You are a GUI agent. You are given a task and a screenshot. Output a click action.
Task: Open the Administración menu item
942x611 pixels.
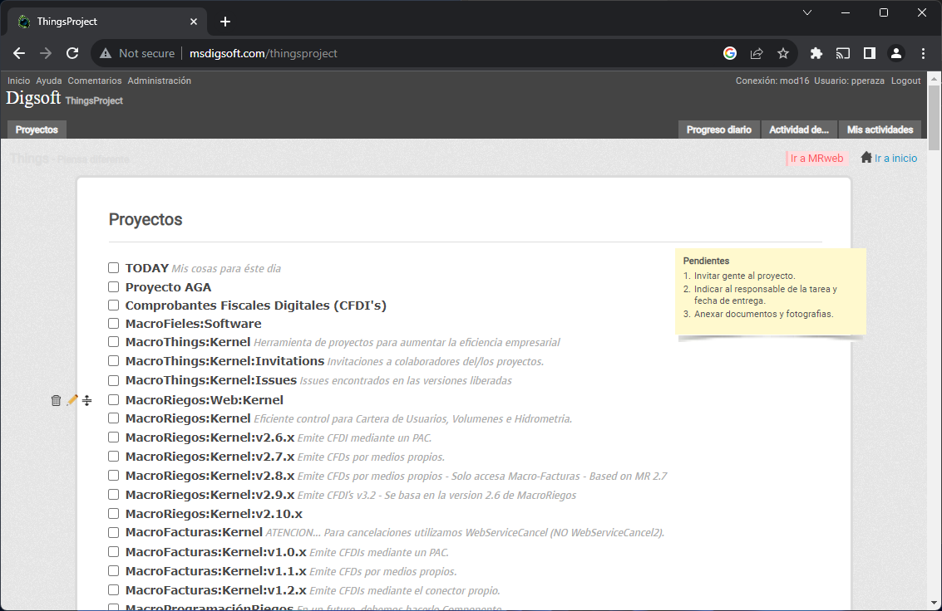(159, 81)
